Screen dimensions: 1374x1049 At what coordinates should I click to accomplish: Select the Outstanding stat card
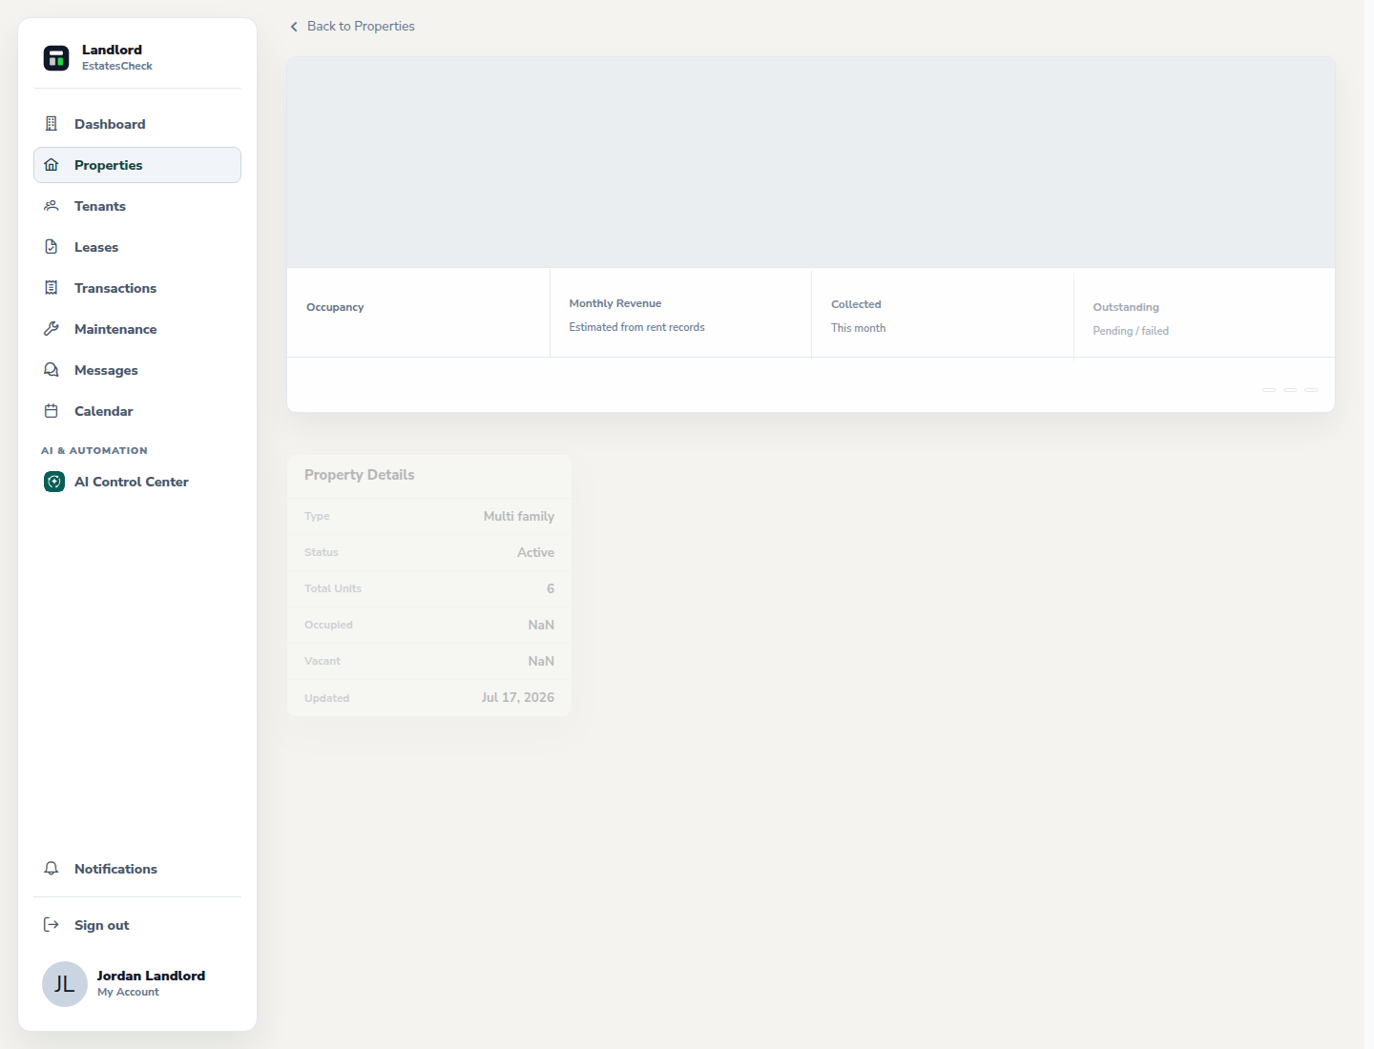pyautogui.click(x=1204, y=313)
